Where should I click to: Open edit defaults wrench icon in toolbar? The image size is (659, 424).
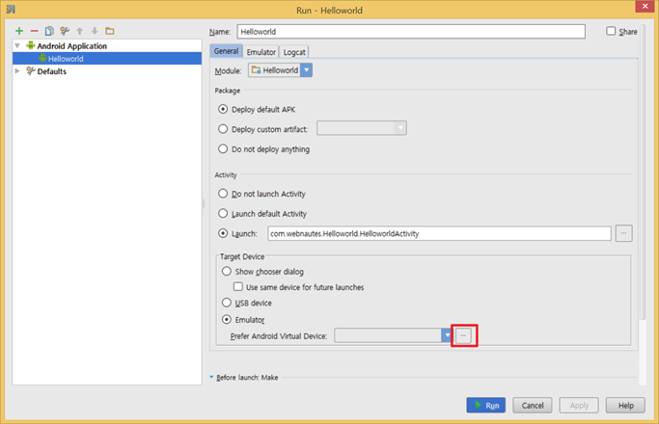[x=65, y=31]
